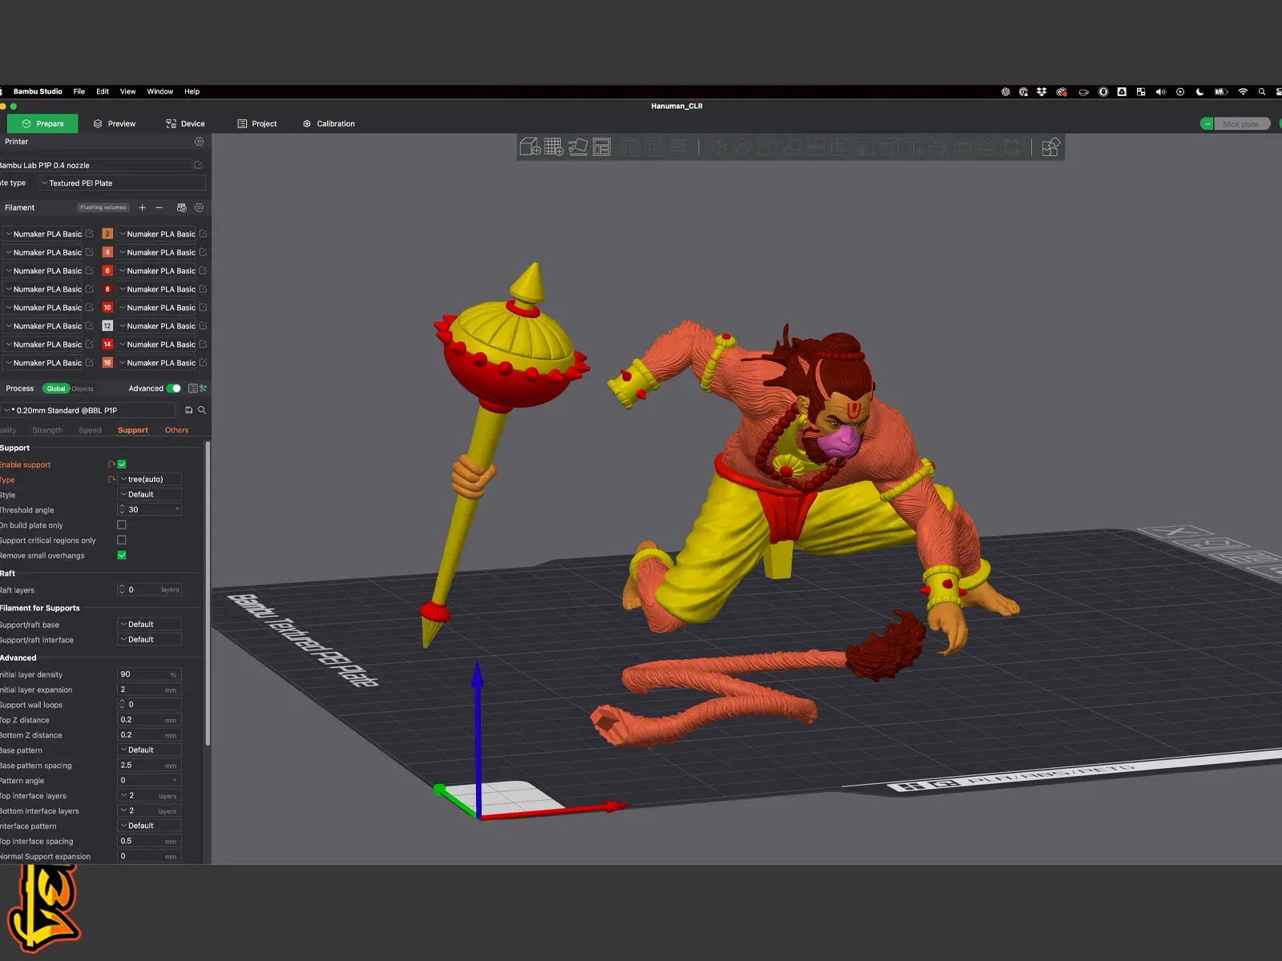Image resolution: width=1282 pixels, height=961 pixels.
Task: Click the Auto orient toolbar icon
Action: [x=578, y=147]
